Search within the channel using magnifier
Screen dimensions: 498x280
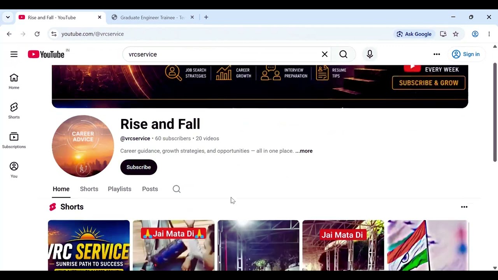point(177,189)
